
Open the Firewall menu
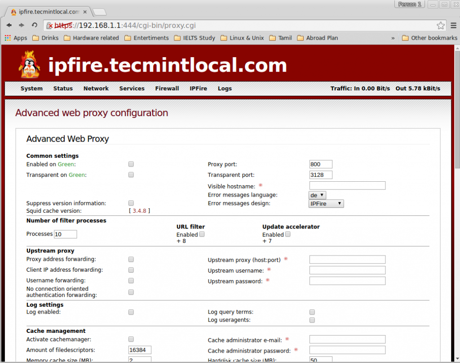click(x=167, y=89)
